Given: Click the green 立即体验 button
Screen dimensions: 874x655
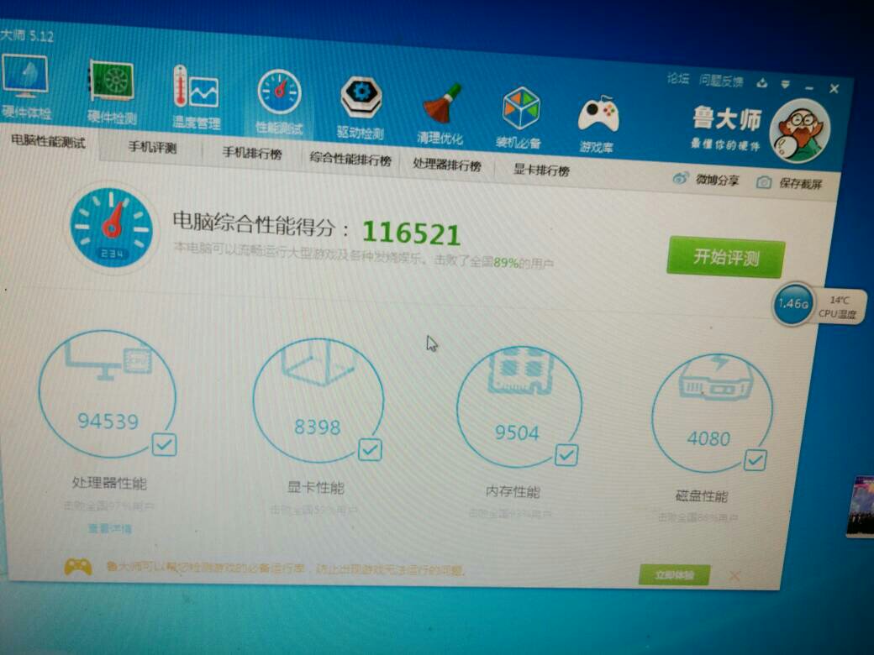Looking at the screenshot, I should [x=675, y=574].
